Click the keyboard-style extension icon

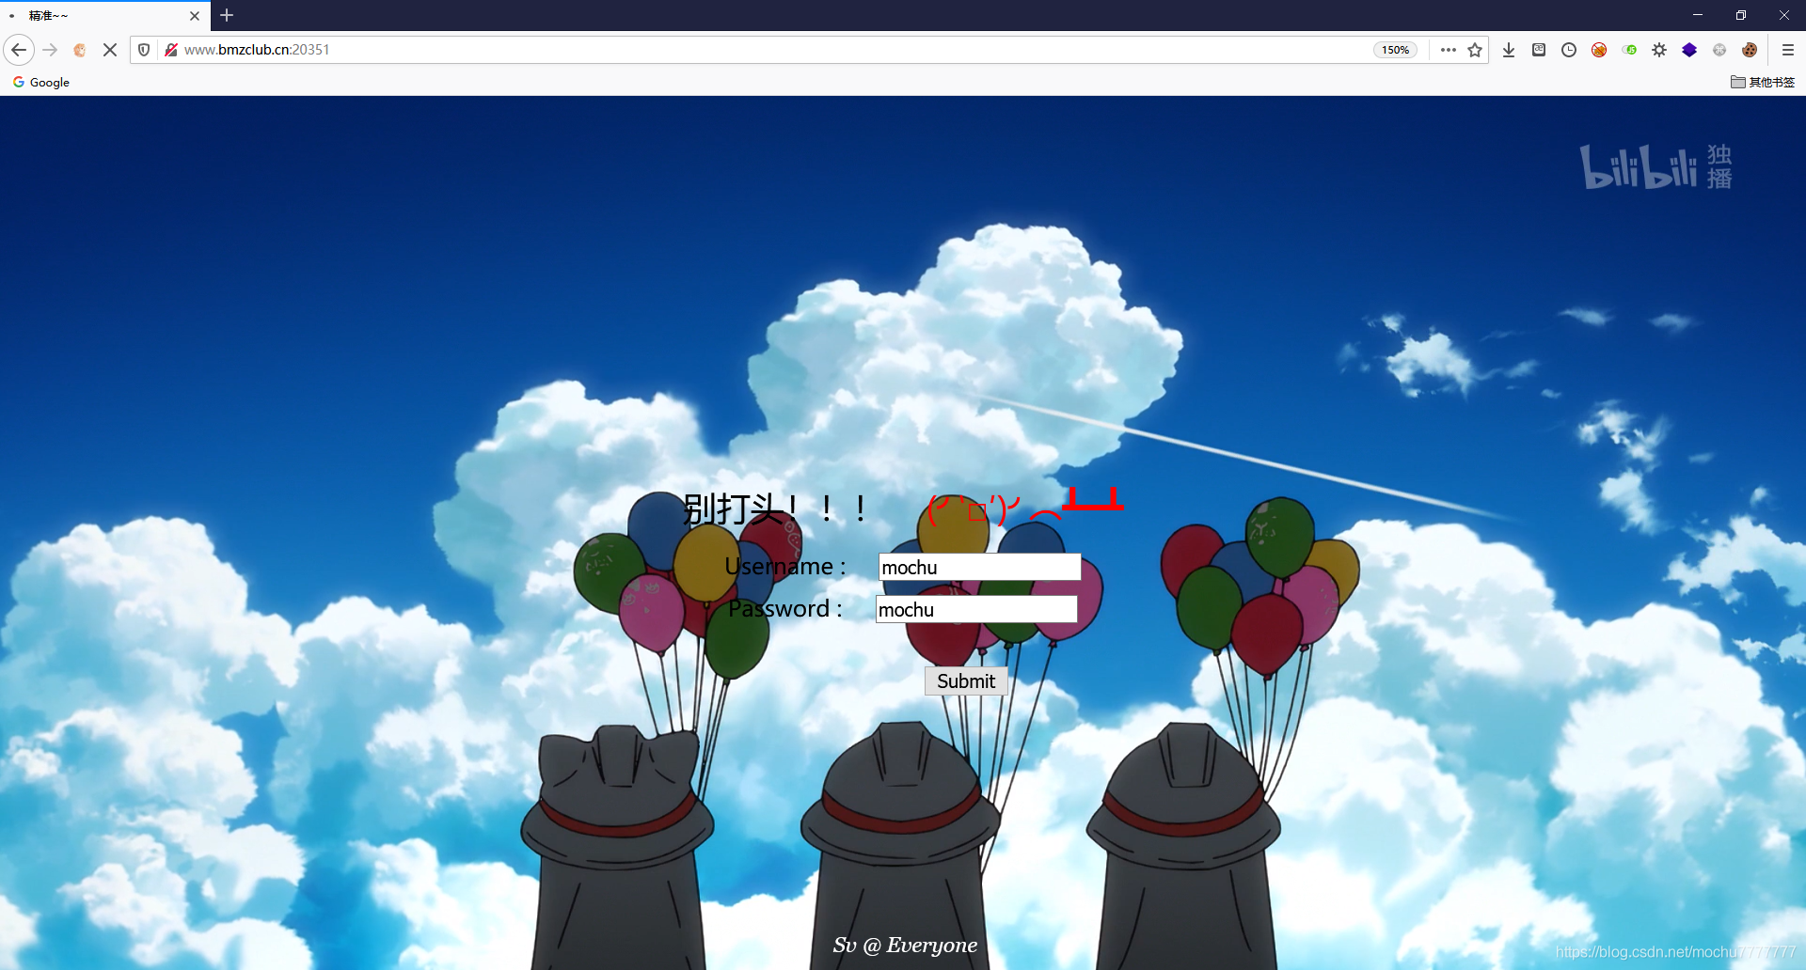1539,50
